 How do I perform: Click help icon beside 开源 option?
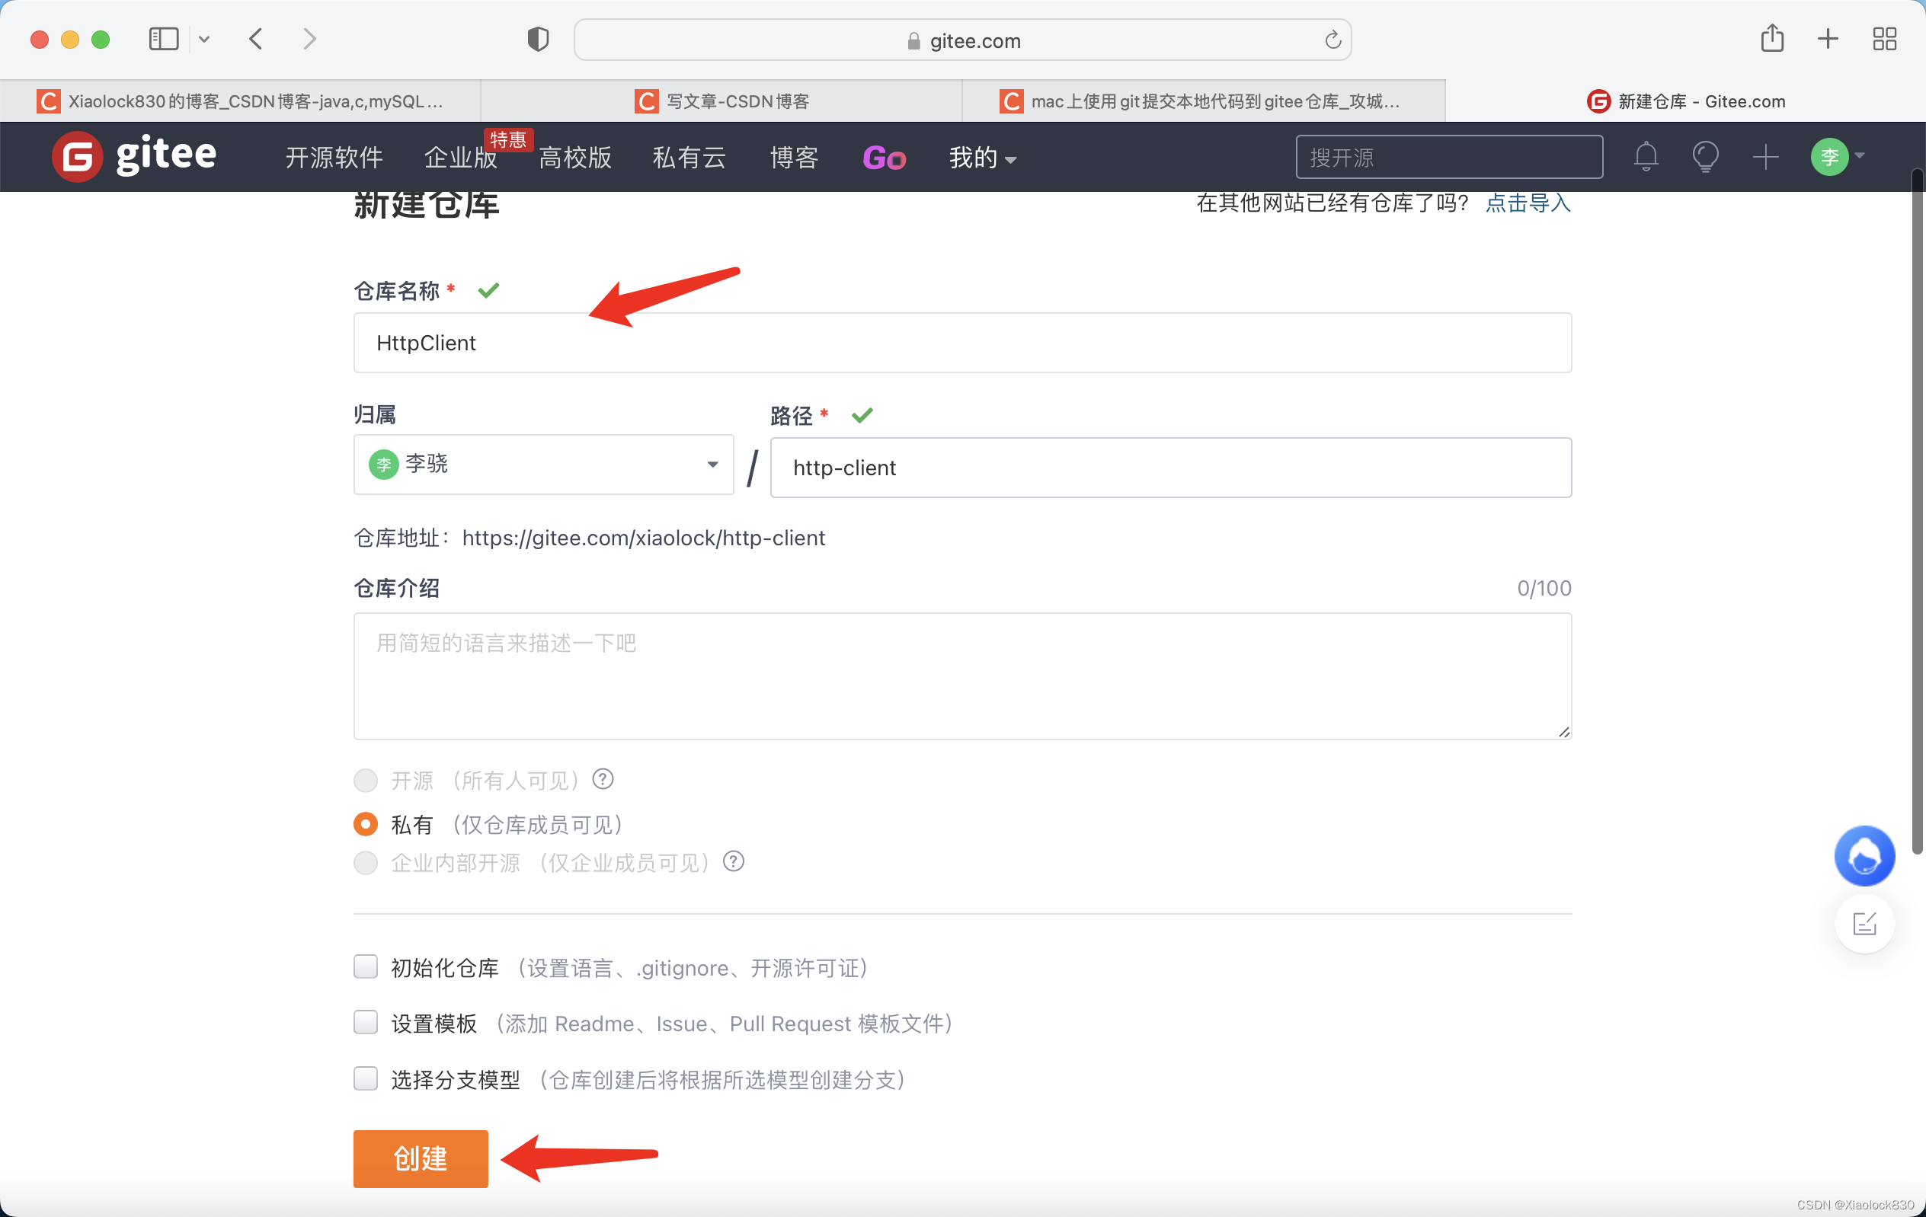click(x=603, y=778)
